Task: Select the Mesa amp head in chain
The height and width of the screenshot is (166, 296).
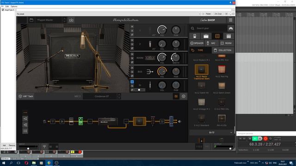Action: coord(108,121)
